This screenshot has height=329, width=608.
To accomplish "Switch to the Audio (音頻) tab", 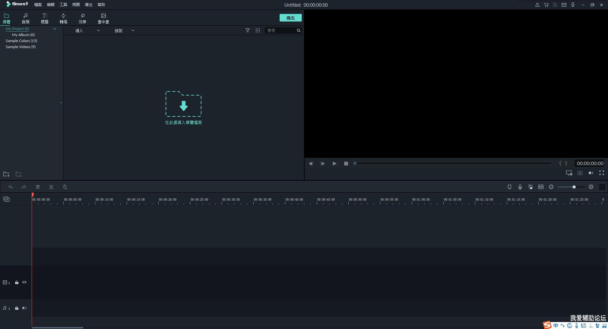I will click(25, 19).
